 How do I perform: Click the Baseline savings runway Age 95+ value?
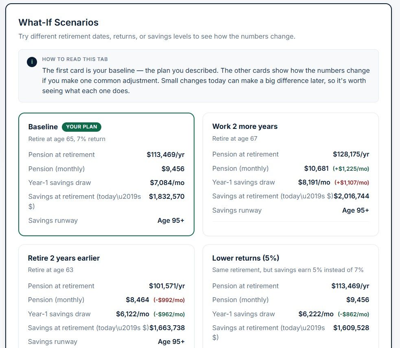171,220
